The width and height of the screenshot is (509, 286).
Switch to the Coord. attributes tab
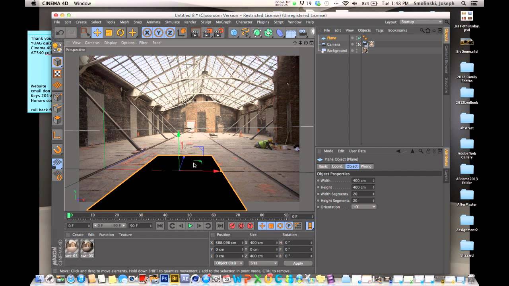point(337,166)
